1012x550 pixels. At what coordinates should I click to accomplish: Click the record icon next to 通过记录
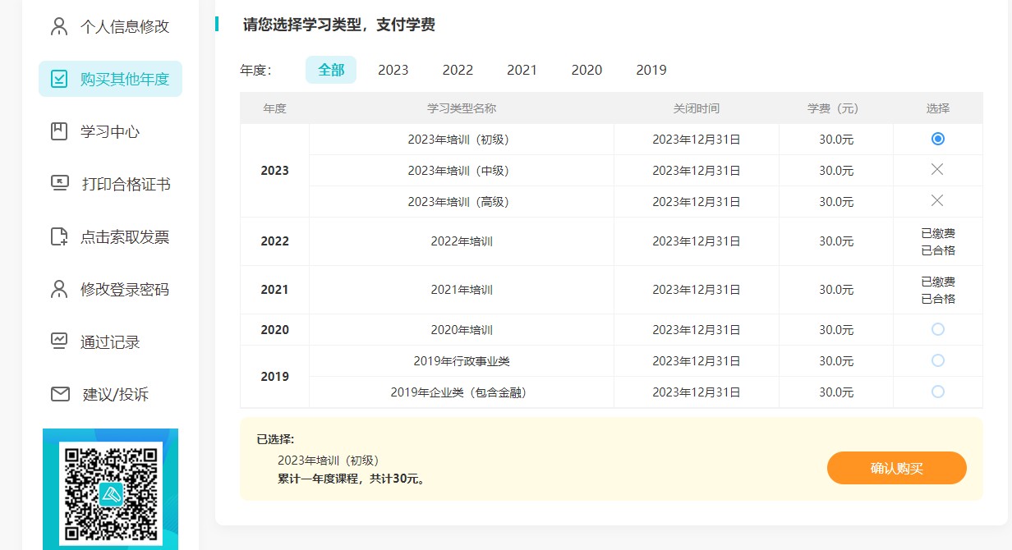[58, 341]
